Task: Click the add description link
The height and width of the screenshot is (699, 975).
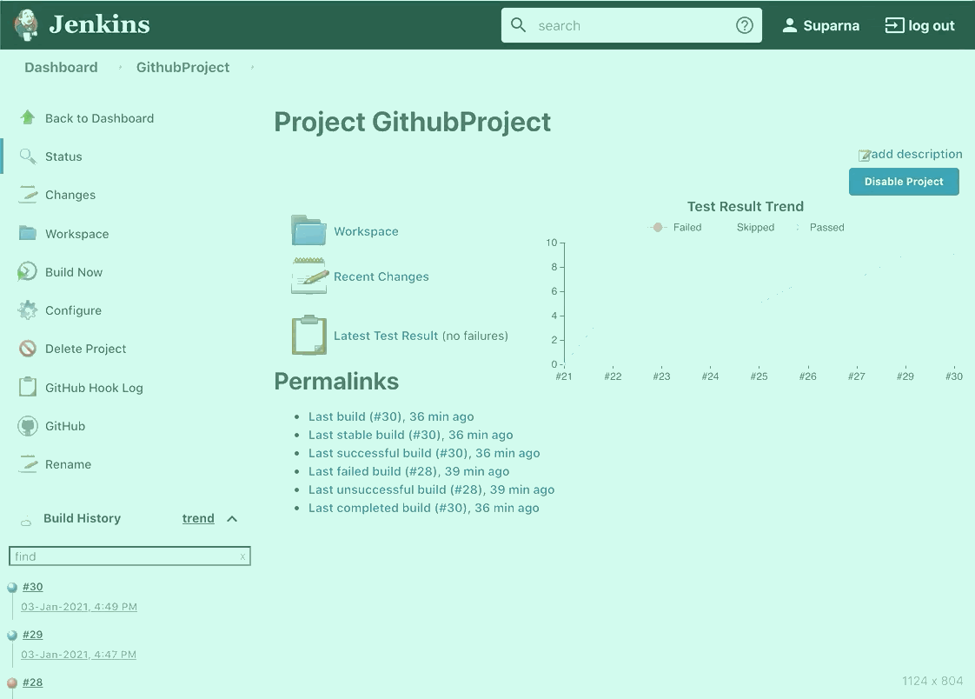Action: (x=917, y=154)
